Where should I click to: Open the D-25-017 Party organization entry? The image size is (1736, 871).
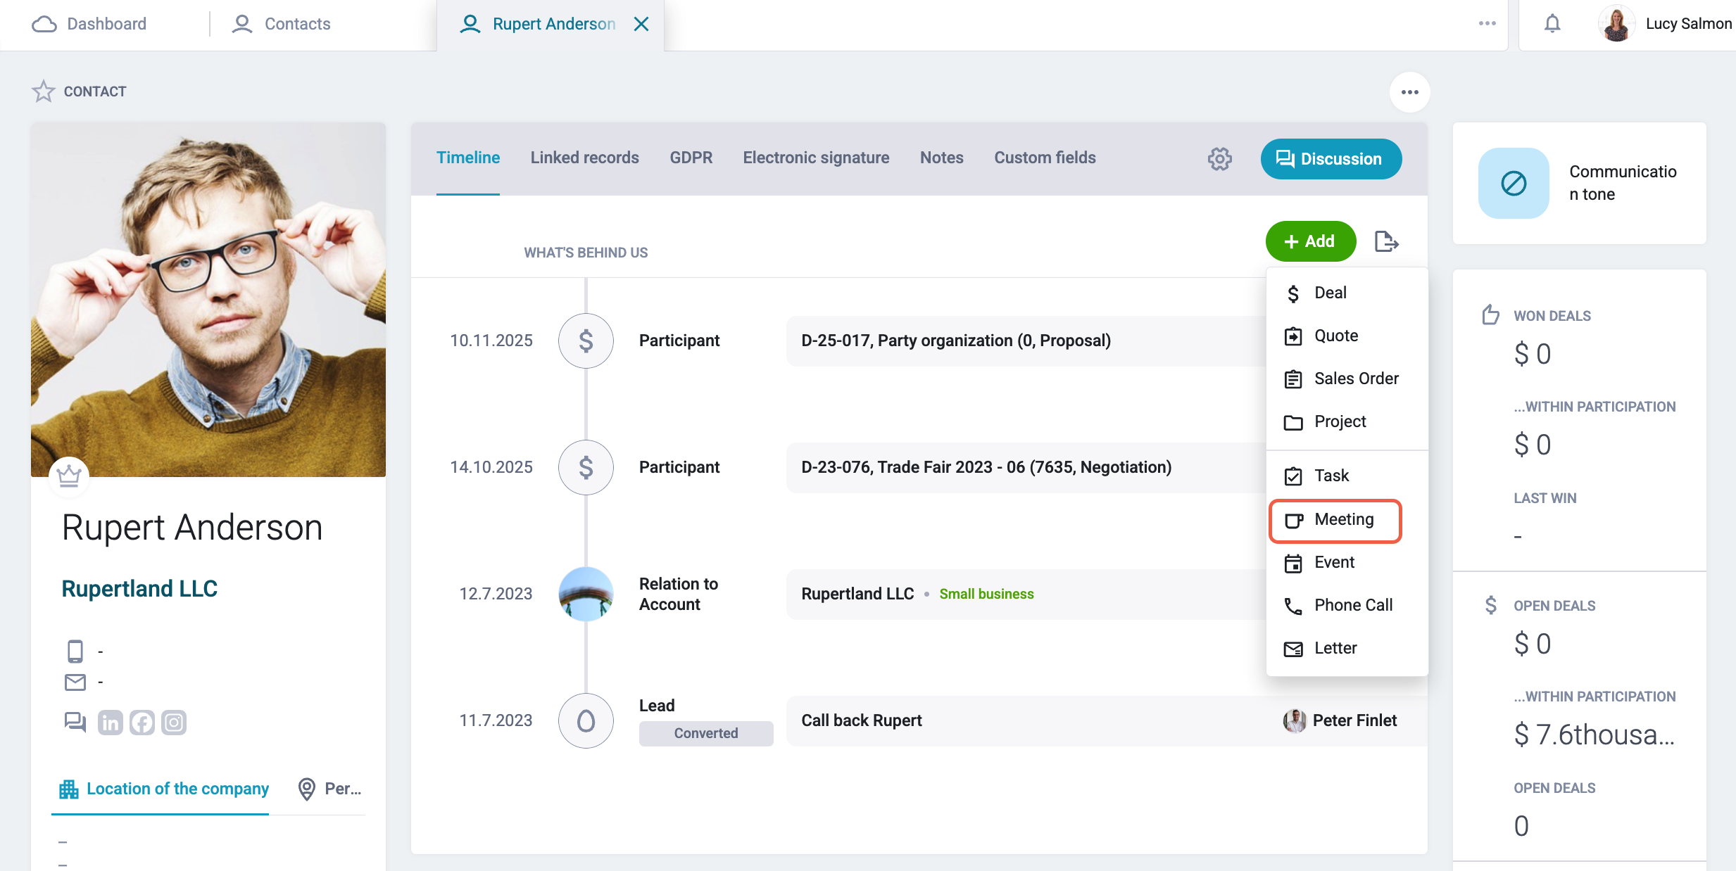coord(955,341)
